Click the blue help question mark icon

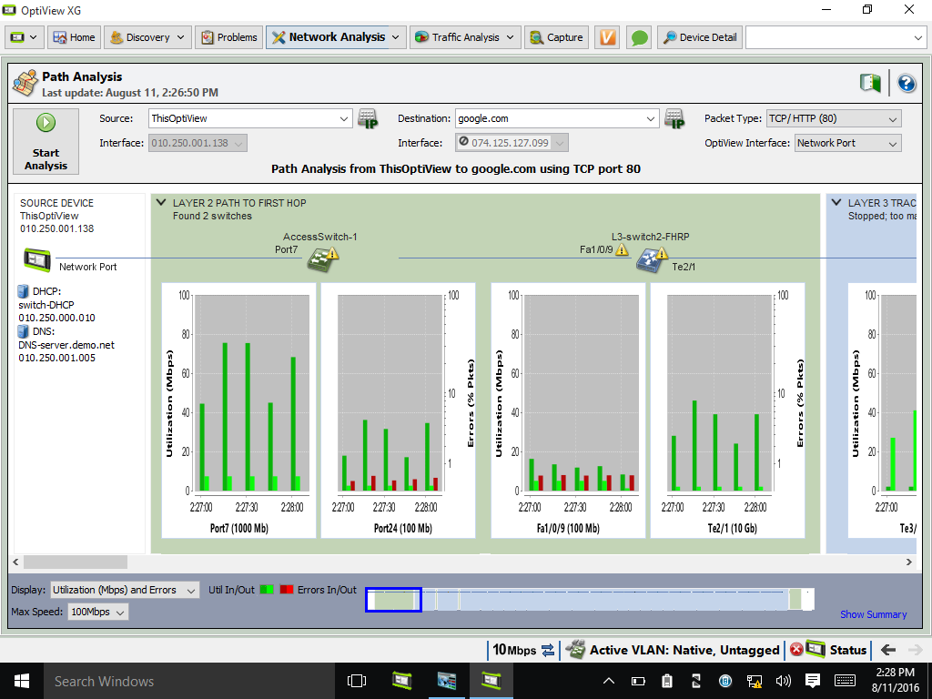(906, 84)
